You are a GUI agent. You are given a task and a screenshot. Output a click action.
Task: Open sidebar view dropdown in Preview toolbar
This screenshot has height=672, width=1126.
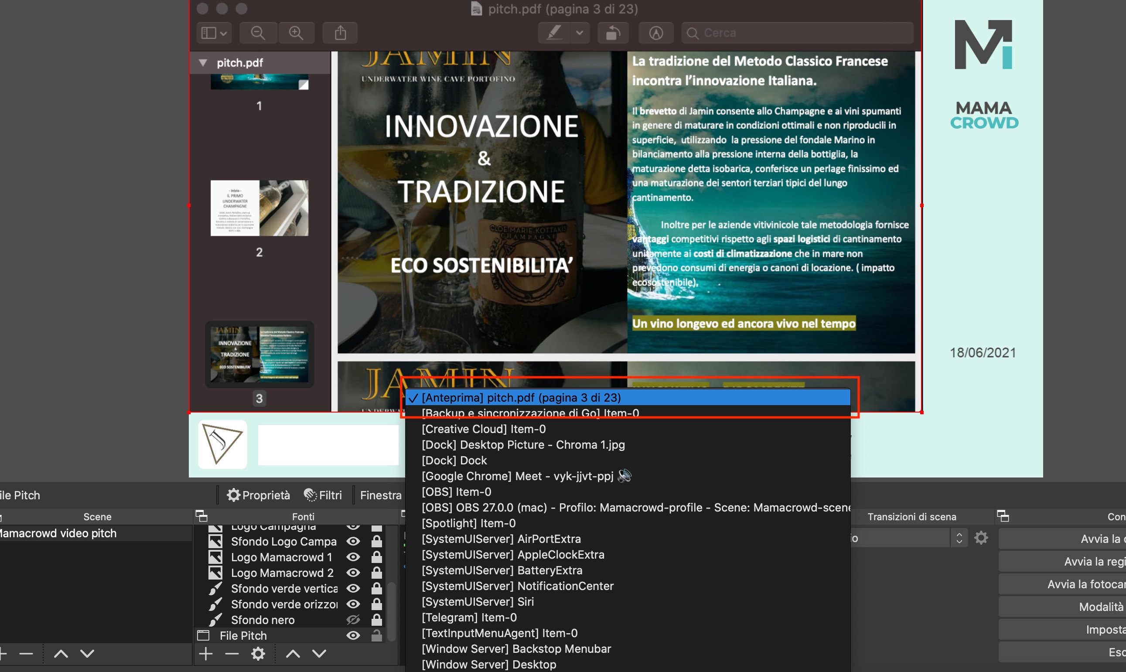[214, 33]
